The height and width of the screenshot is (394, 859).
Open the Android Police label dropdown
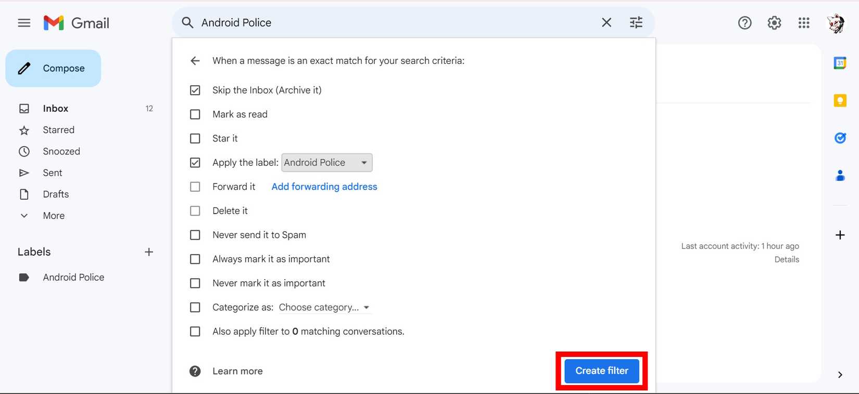[326, 163]
